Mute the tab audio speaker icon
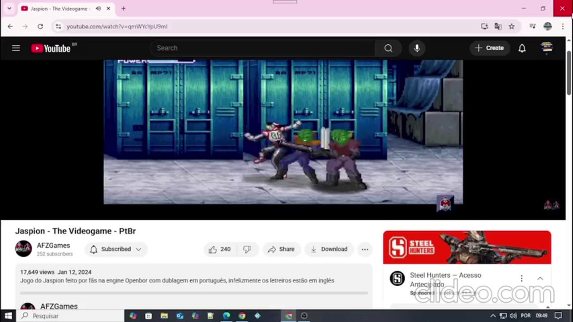This screenshot has height=322, width=573. point(98,8)
